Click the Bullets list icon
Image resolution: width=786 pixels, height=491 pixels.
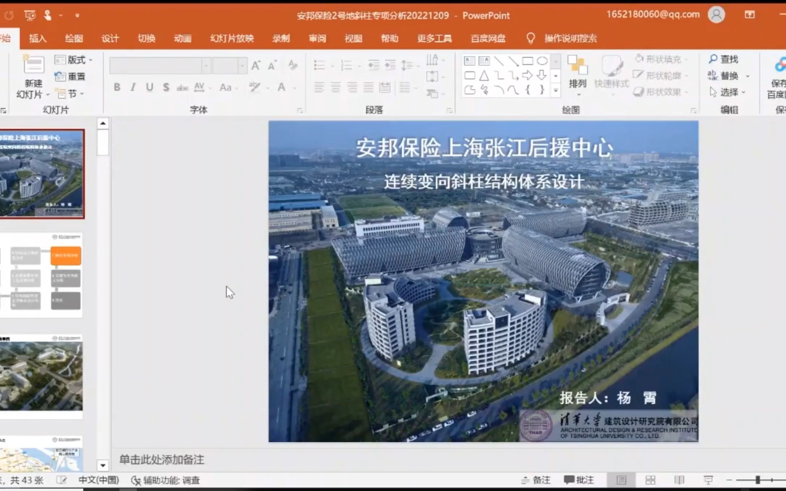(x=319, y=65)
